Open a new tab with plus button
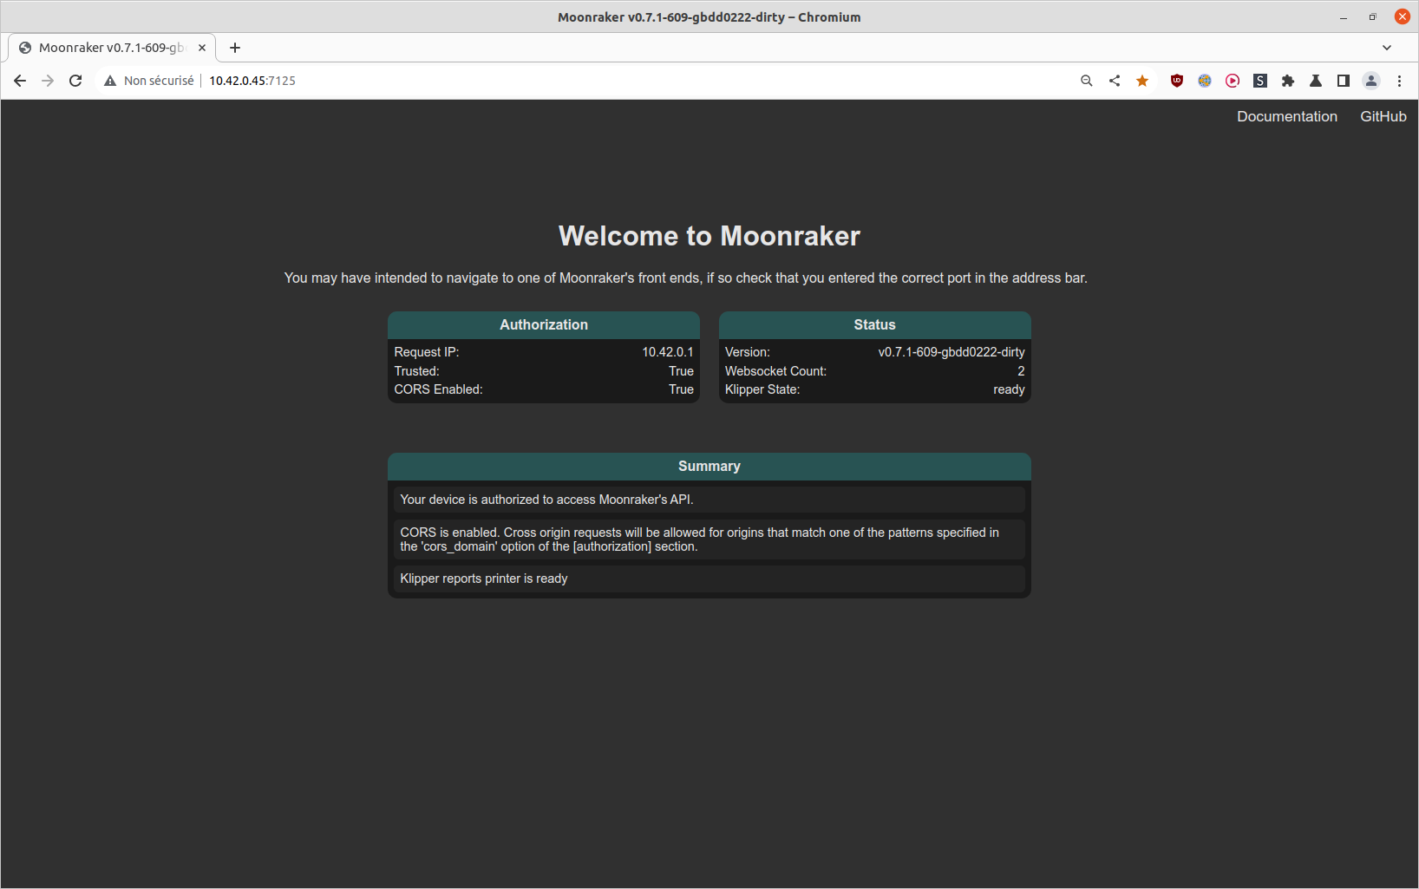 coord(235,48)
